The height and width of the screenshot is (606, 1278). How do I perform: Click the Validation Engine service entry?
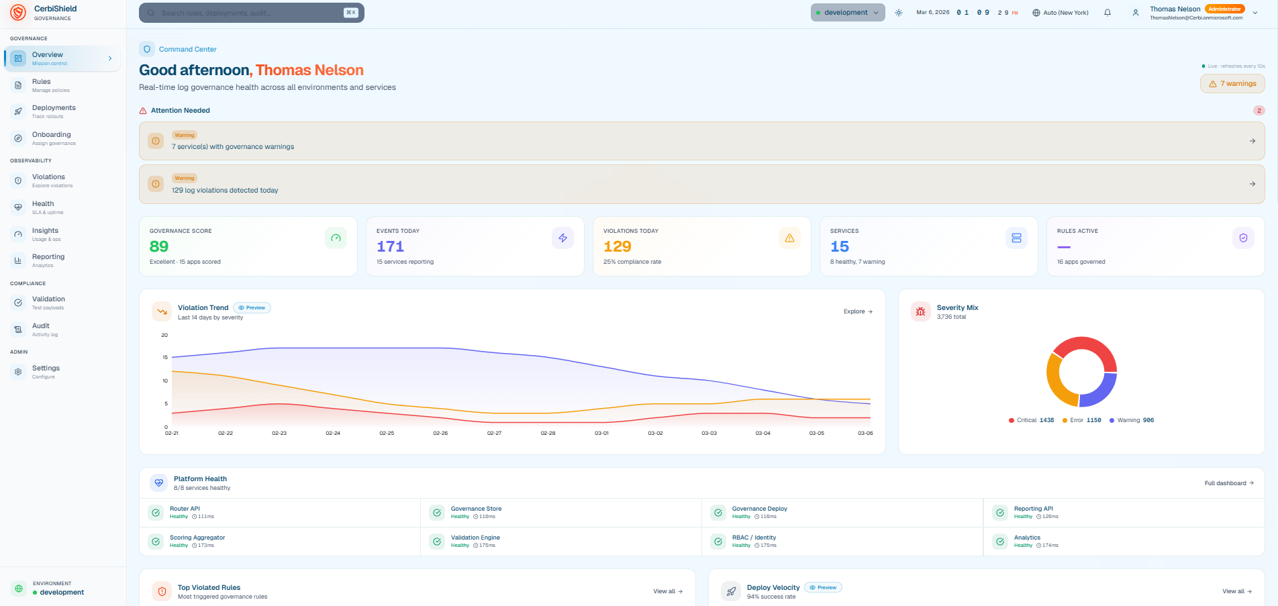561,542
